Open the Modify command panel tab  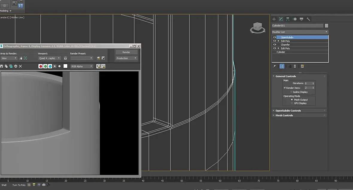[281, 19]
